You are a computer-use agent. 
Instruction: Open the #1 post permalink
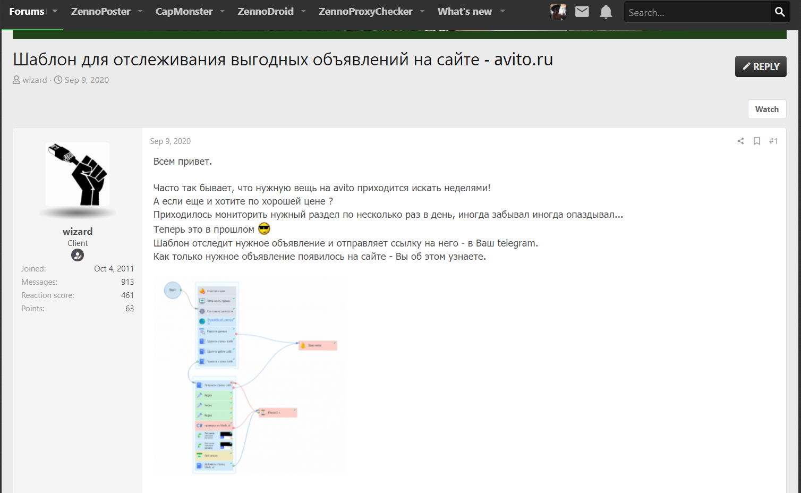[773, 141]
